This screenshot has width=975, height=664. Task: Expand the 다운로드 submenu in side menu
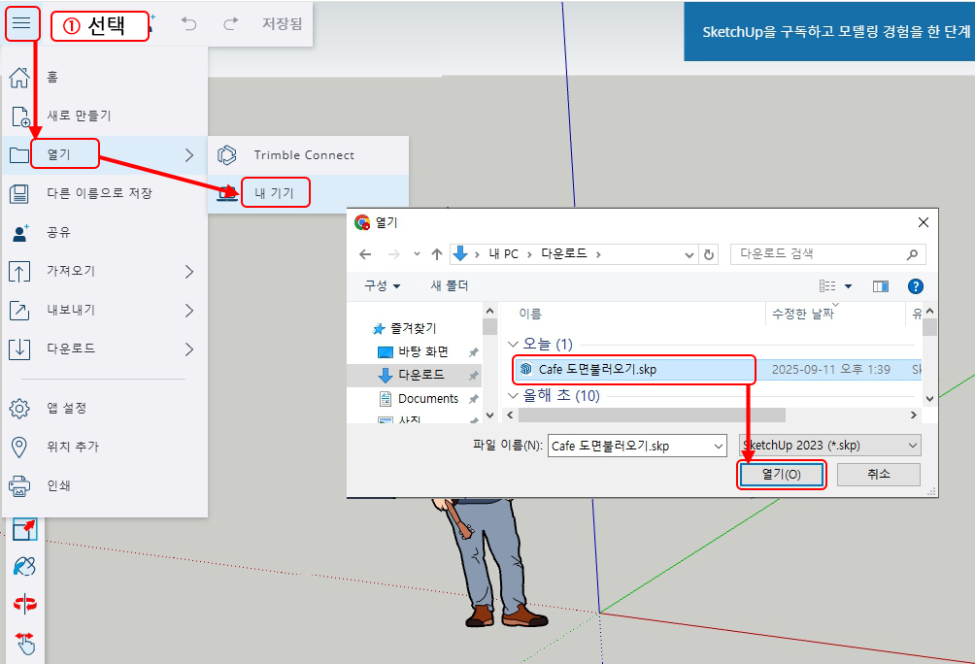105,349
